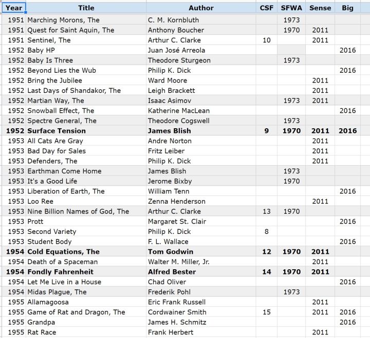This screenshot has width=370, height=338.
Task: Select the Sense column header
Action: (x=320, y=8)
